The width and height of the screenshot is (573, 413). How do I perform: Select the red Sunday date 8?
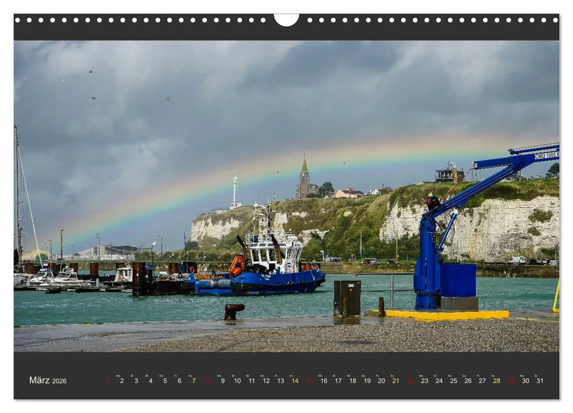[208, 381]
